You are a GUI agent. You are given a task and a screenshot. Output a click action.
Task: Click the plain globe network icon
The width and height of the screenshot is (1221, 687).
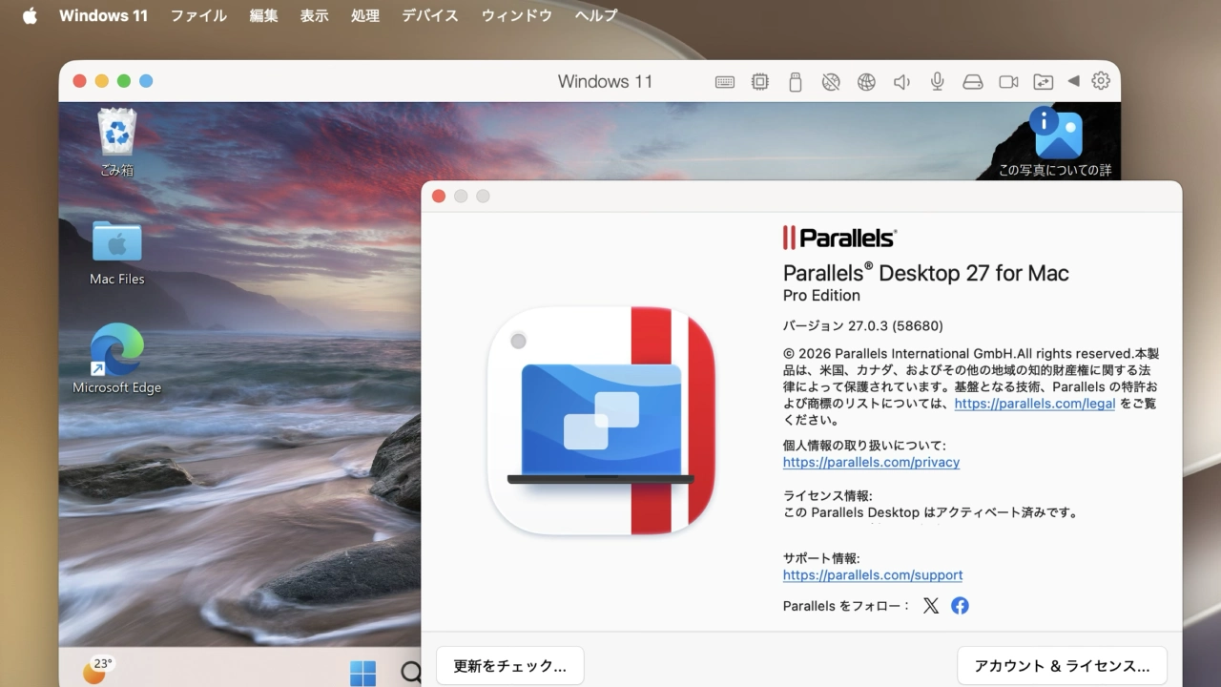866,82
